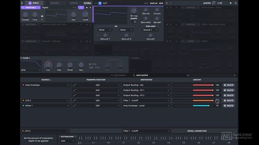Viewport: 259px width, 145px height.
Task: Click the keyboard tracking icon near Fine
Action: [x=42, y=16]
